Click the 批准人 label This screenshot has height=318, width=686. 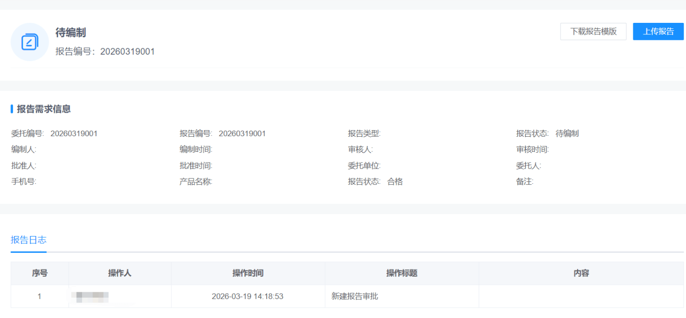pyautogui.click(x=24, y=166)
